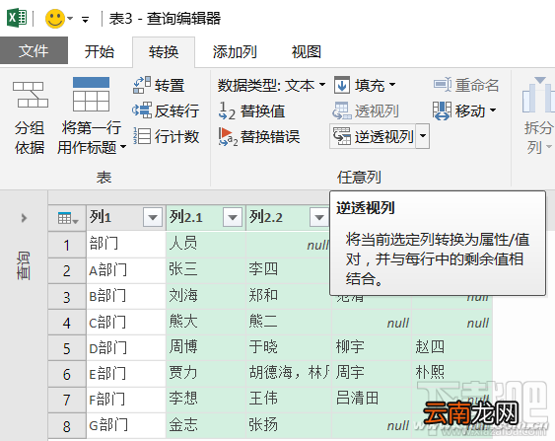Click the cell containing 人员
555x441 pixels.
206,245
